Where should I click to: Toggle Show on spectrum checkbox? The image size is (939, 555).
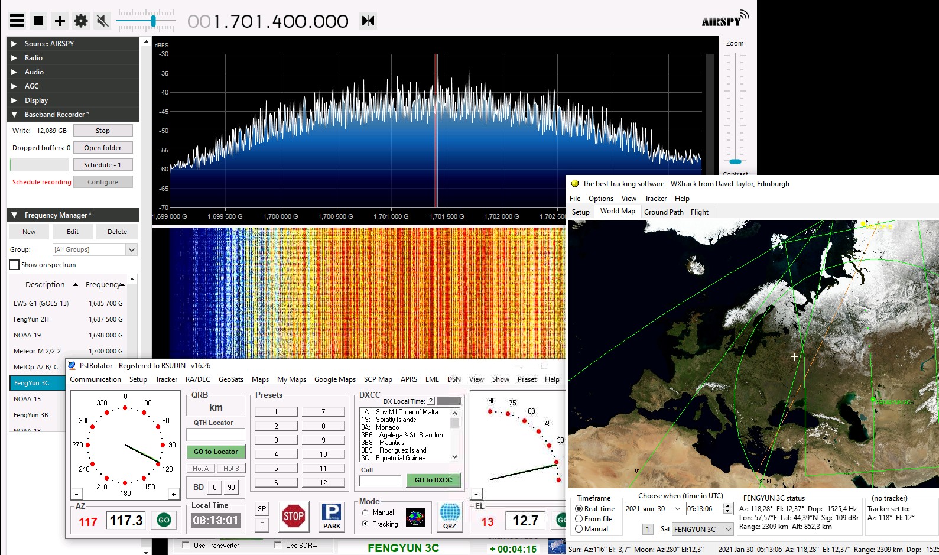click(15, 265)
